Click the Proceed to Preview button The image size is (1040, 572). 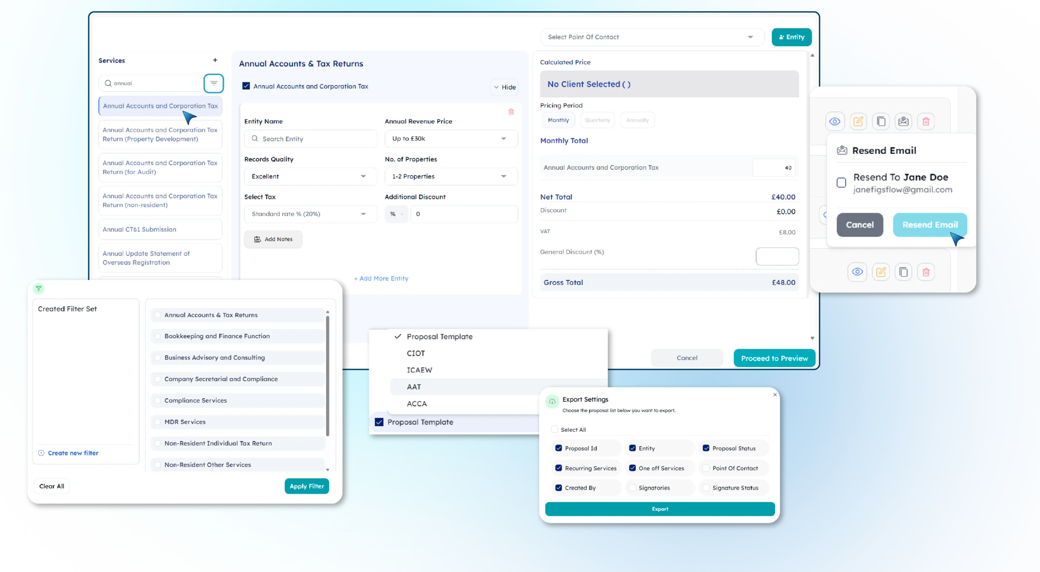click(774, 358)
